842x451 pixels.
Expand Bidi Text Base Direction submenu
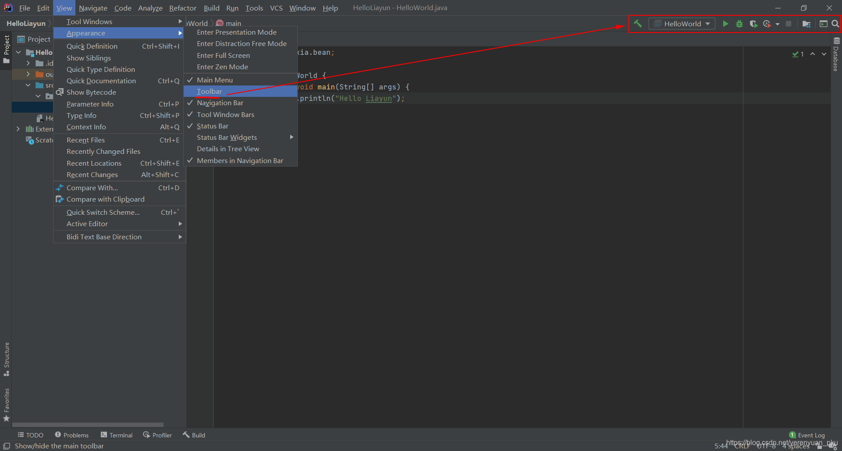click(119, 237)
